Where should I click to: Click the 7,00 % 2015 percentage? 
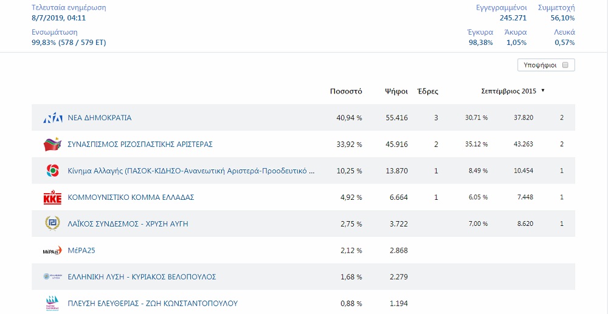[478, 224]
